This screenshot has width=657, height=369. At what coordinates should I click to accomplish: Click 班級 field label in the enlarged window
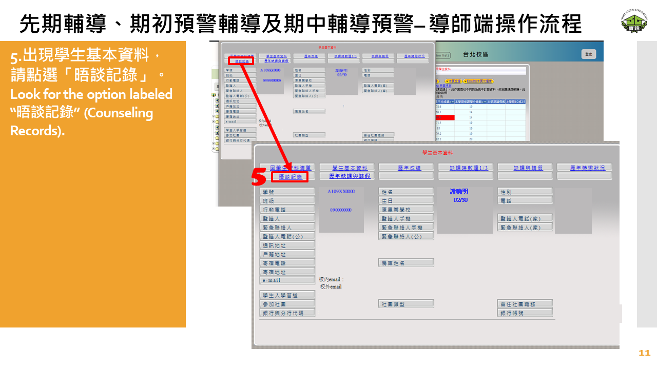(287, 200)
